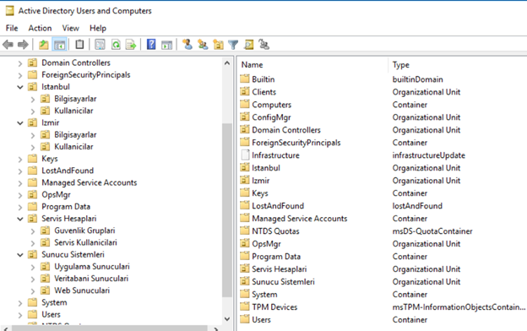Select Web Sunuculari in the tree

[82, 290]
